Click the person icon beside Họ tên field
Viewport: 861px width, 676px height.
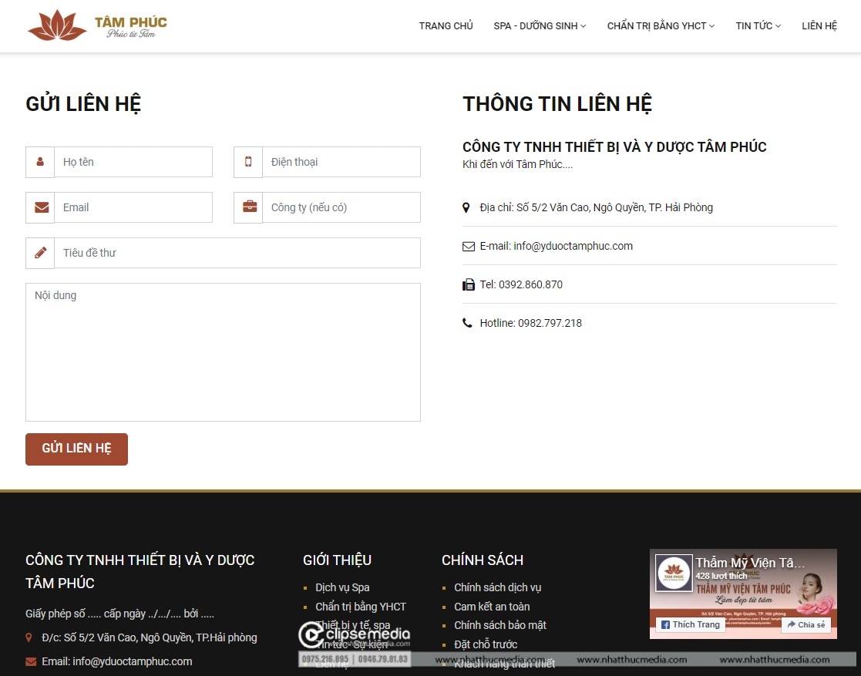39,162
